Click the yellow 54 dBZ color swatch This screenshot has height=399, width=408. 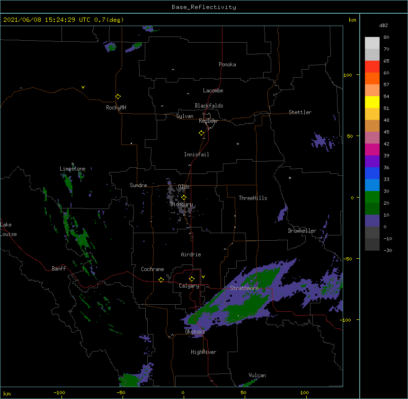pos(372,102)
